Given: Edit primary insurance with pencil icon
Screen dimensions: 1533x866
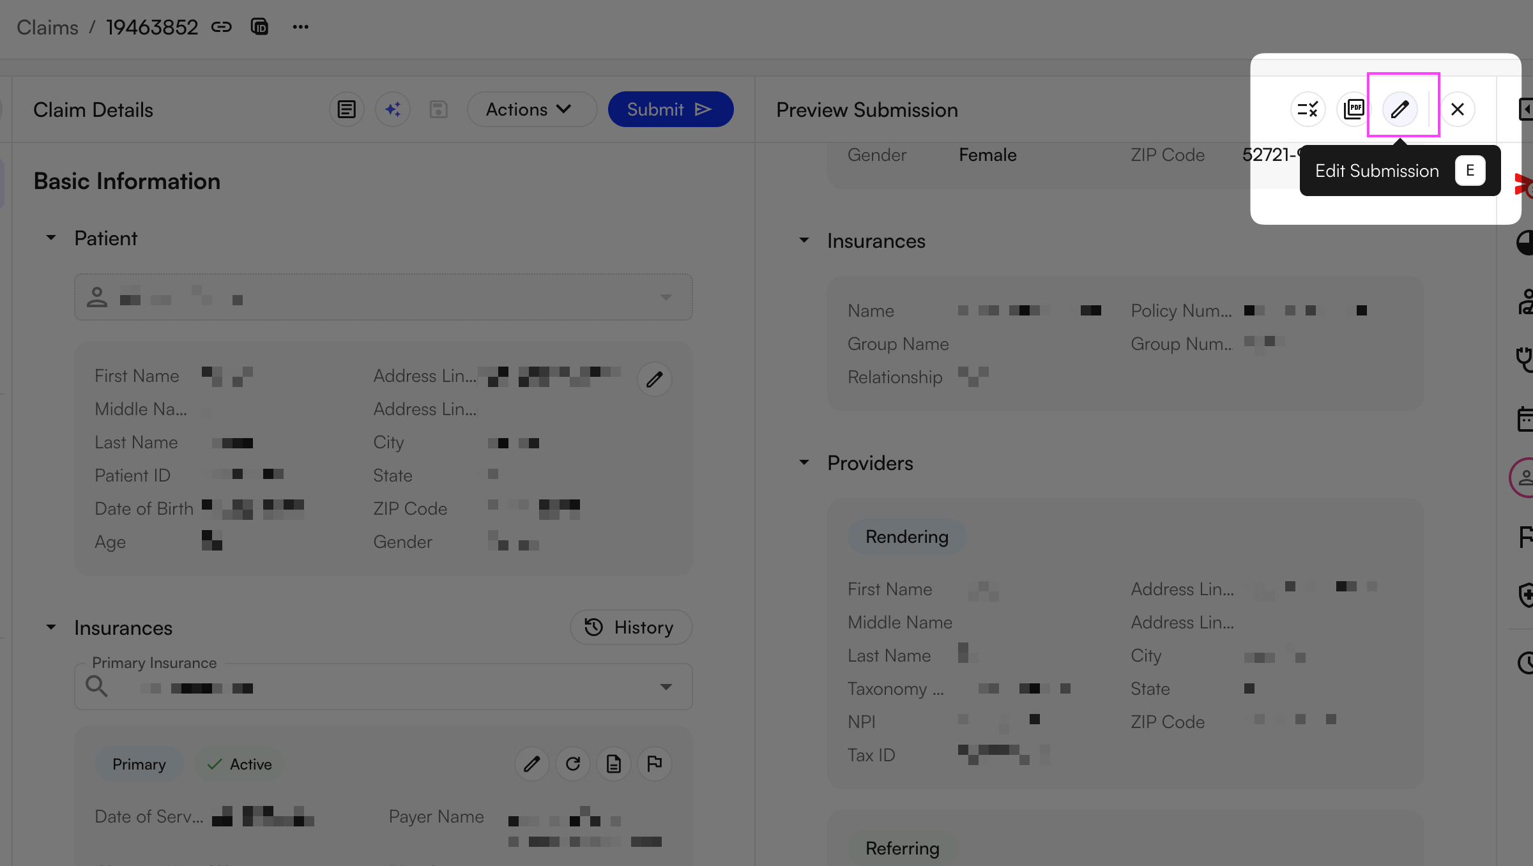Looking at the screenshot, I should click(x=531, y=764).
